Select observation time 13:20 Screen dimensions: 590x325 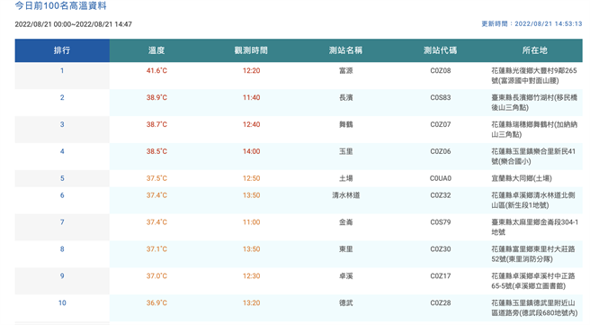coord(251,303)
